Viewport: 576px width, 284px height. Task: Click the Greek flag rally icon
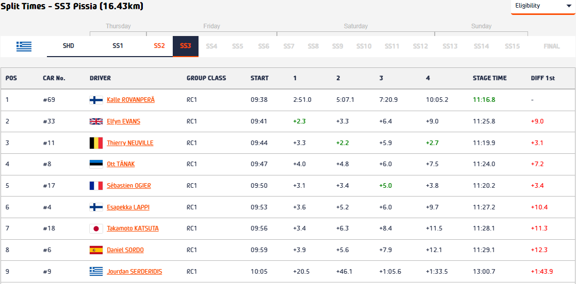click(x=24, y=46)
